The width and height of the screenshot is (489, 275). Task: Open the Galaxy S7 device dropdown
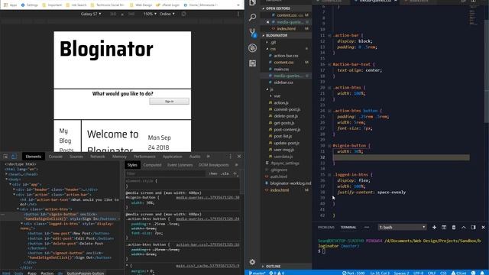pyautogui.click(x=91, y=14)
